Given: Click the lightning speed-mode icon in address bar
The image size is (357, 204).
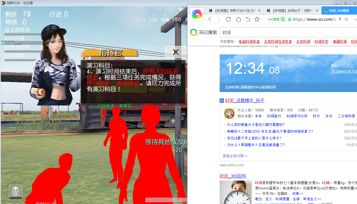Looking at the screenshot, I should tap(340, 19).
